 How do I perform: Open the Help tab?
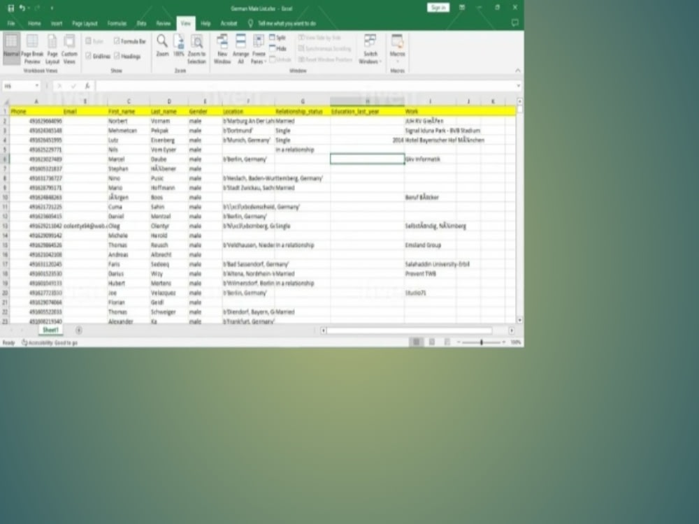[206, 23]
